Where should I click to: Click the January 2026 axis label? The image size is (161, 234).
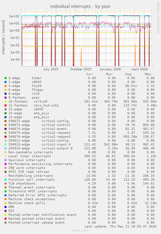[110, 69]
